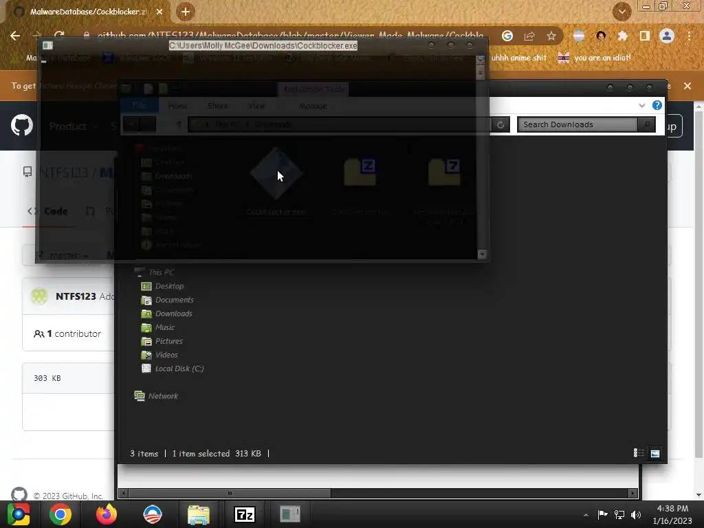Select the Code tab on GitHub

(49, 211)
